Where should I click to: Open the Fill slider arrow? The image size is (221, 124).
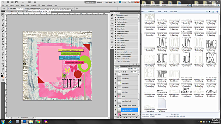click(x=138, y=72)
